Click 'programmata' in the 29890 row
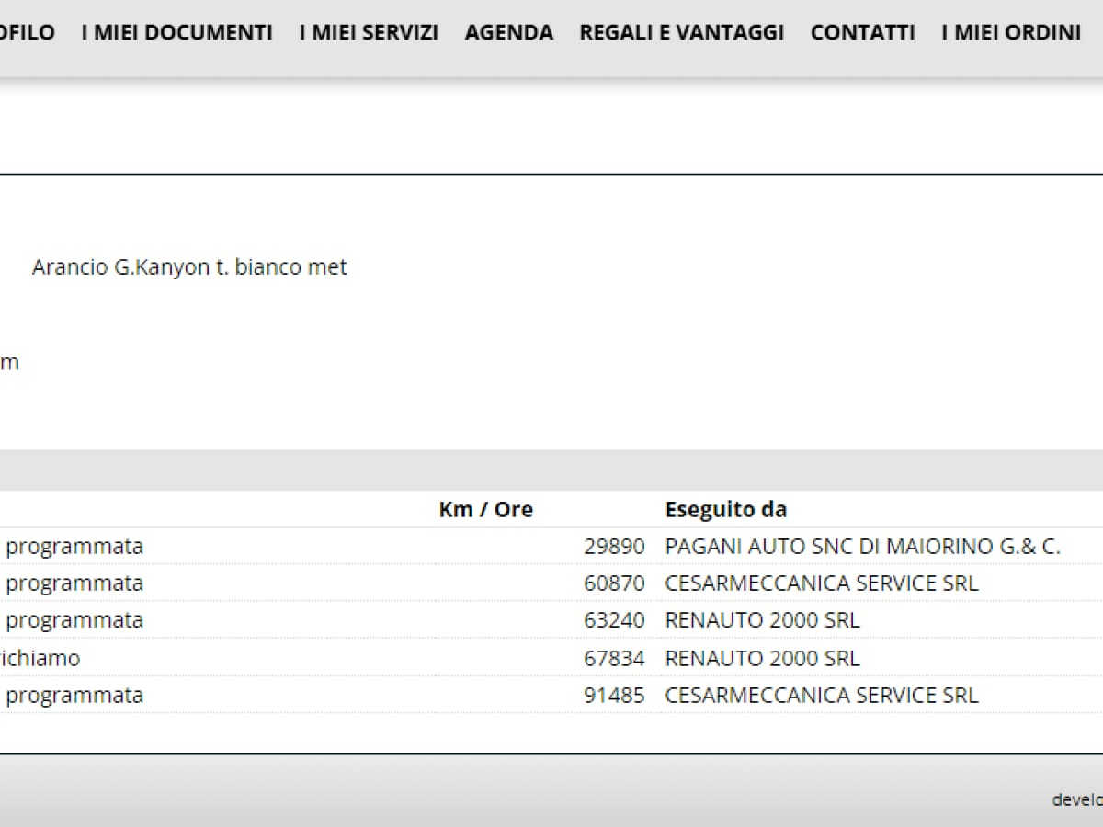The image size is (1103, 827). [x=74, y=548]
